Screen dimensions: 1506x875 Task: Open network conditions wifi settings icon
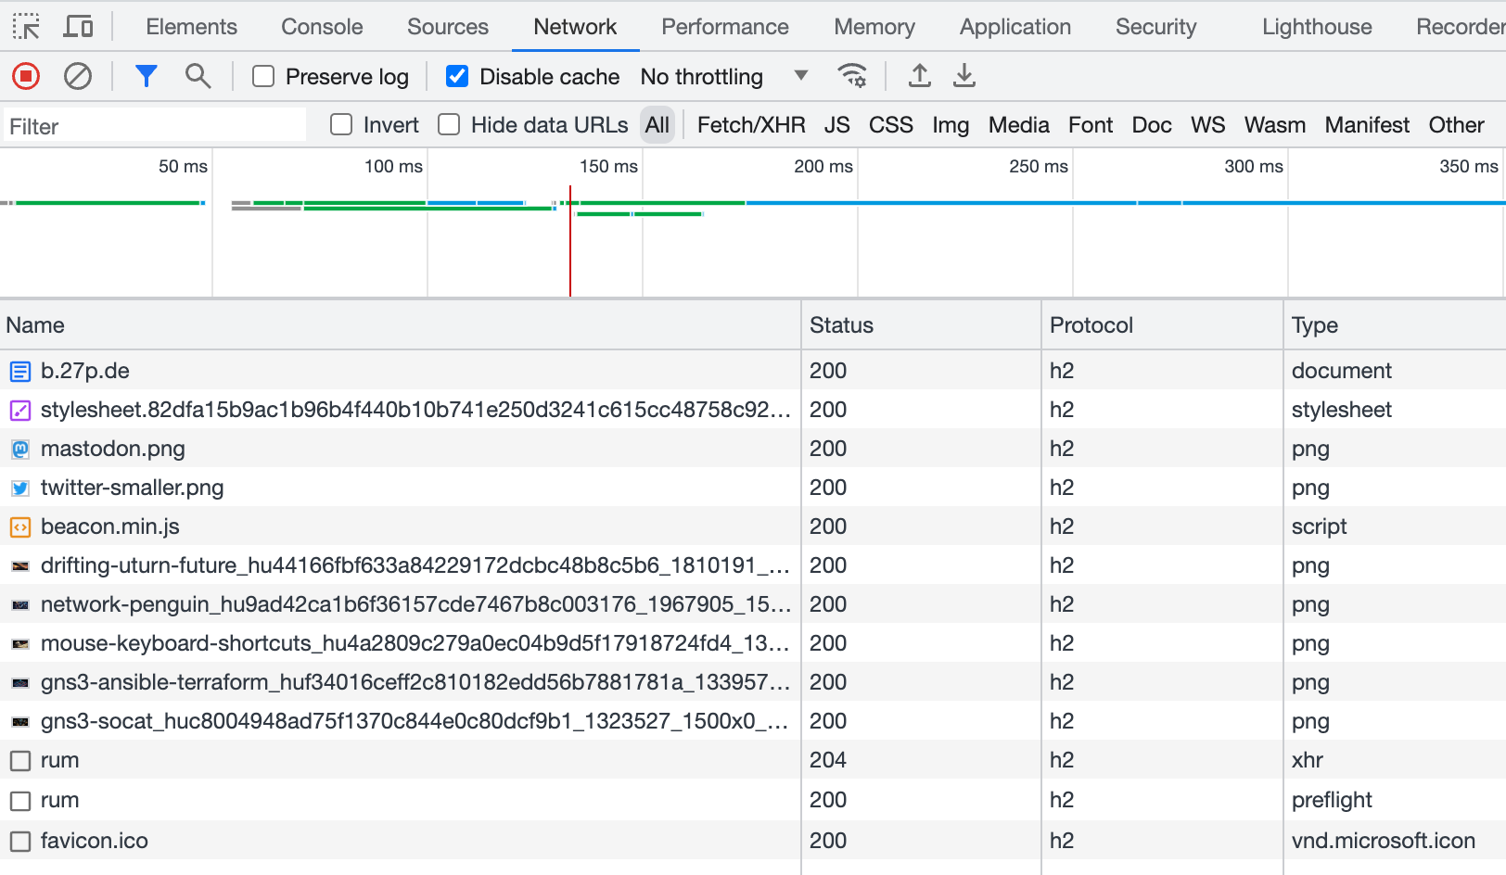pos(852,76)
